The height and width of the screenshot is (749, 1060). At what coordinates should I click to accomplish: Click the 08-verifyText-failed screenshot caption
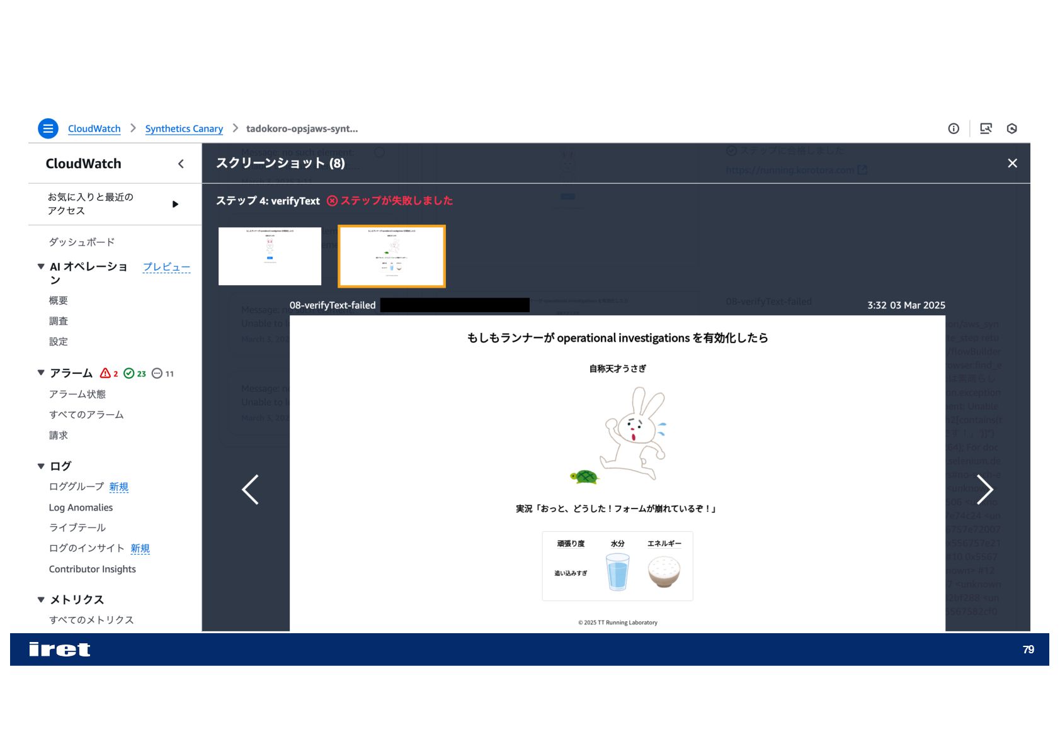click(x=333, y=305)
